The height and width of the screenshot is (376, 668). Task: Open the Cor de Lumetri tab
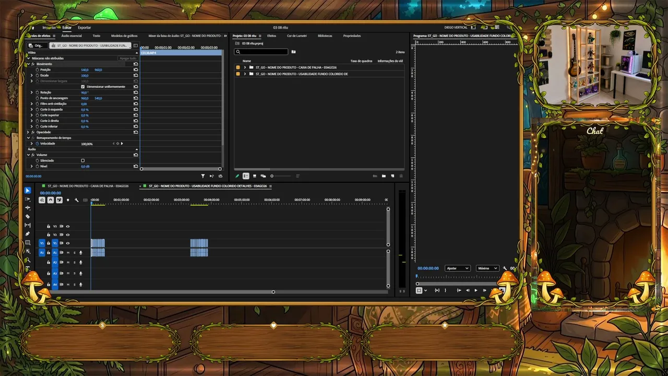point(297,36)
